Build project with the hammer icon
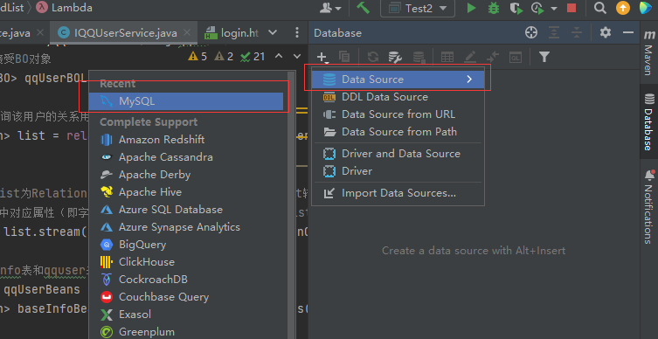The width and height of the screenshot is (658, 339). (363, 8)
